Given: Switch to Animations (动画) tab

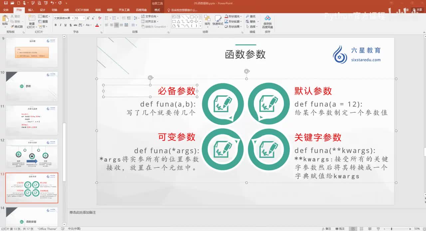Looking at the screenshot, I should 66,10.
